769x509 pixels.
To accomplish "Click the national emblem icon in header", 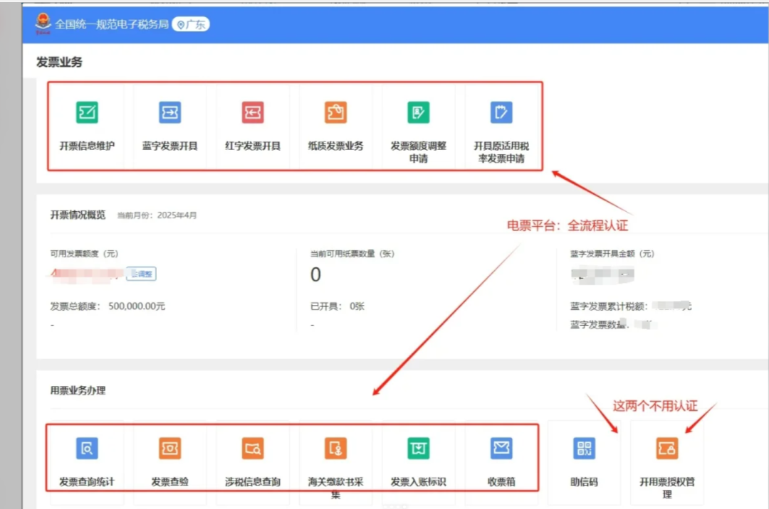I will pos(43,22).
